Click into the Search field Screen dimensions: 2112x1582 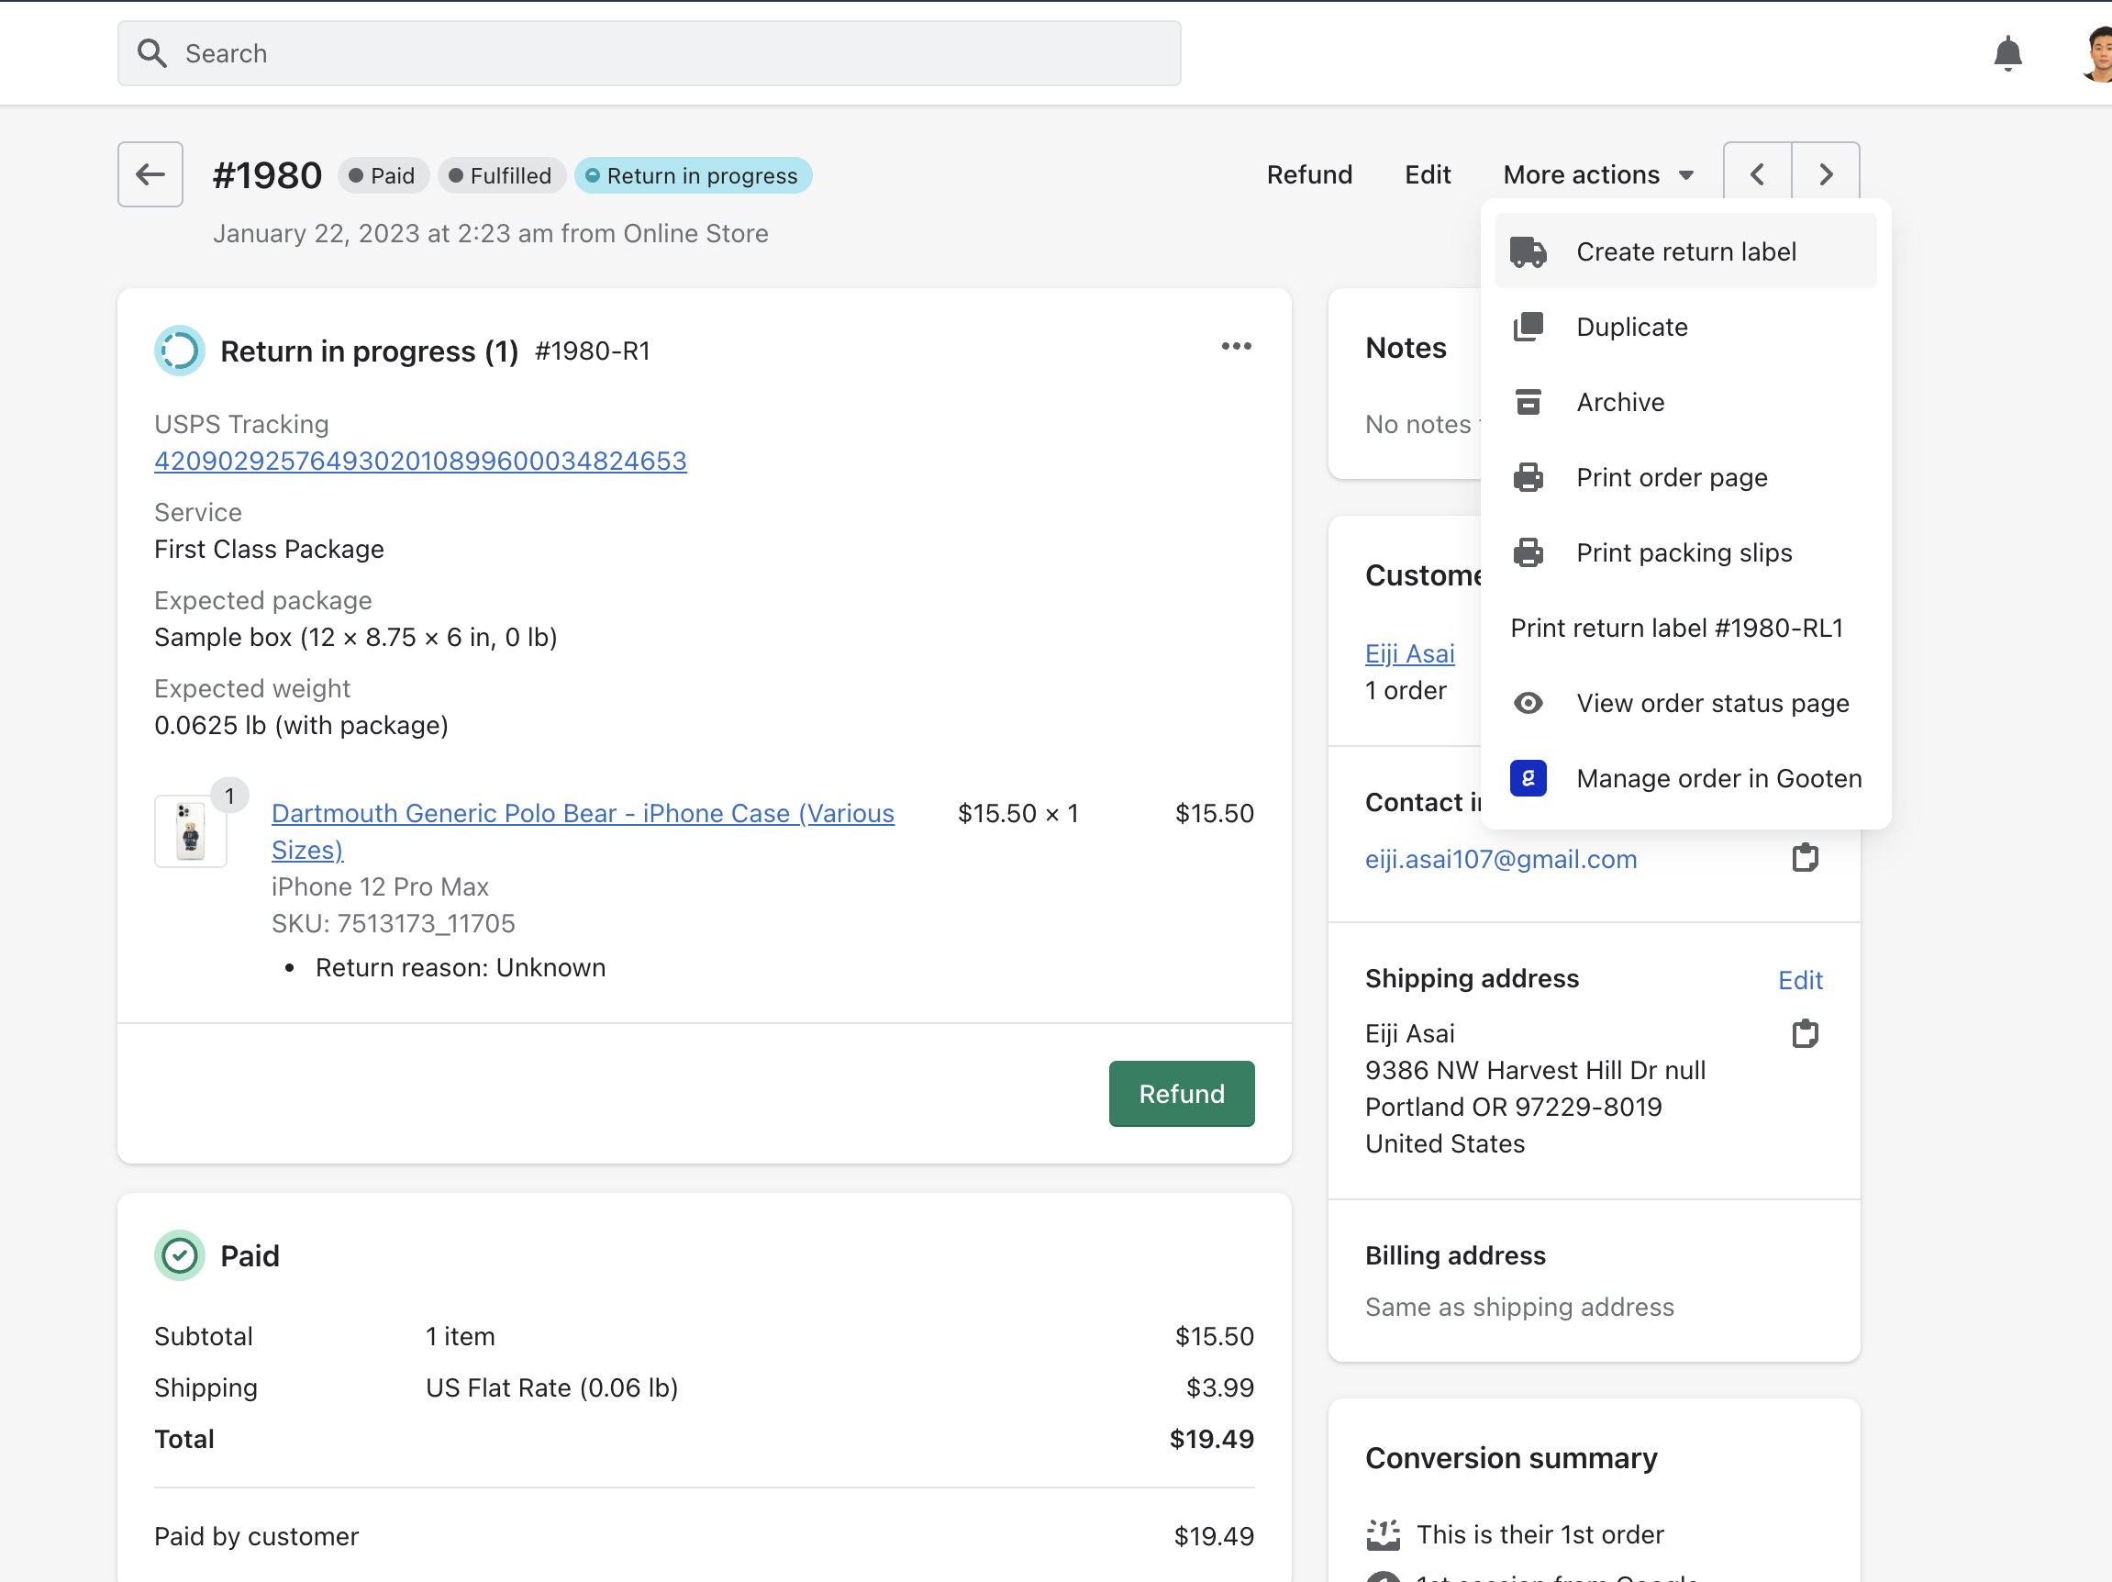click(650, 53)
